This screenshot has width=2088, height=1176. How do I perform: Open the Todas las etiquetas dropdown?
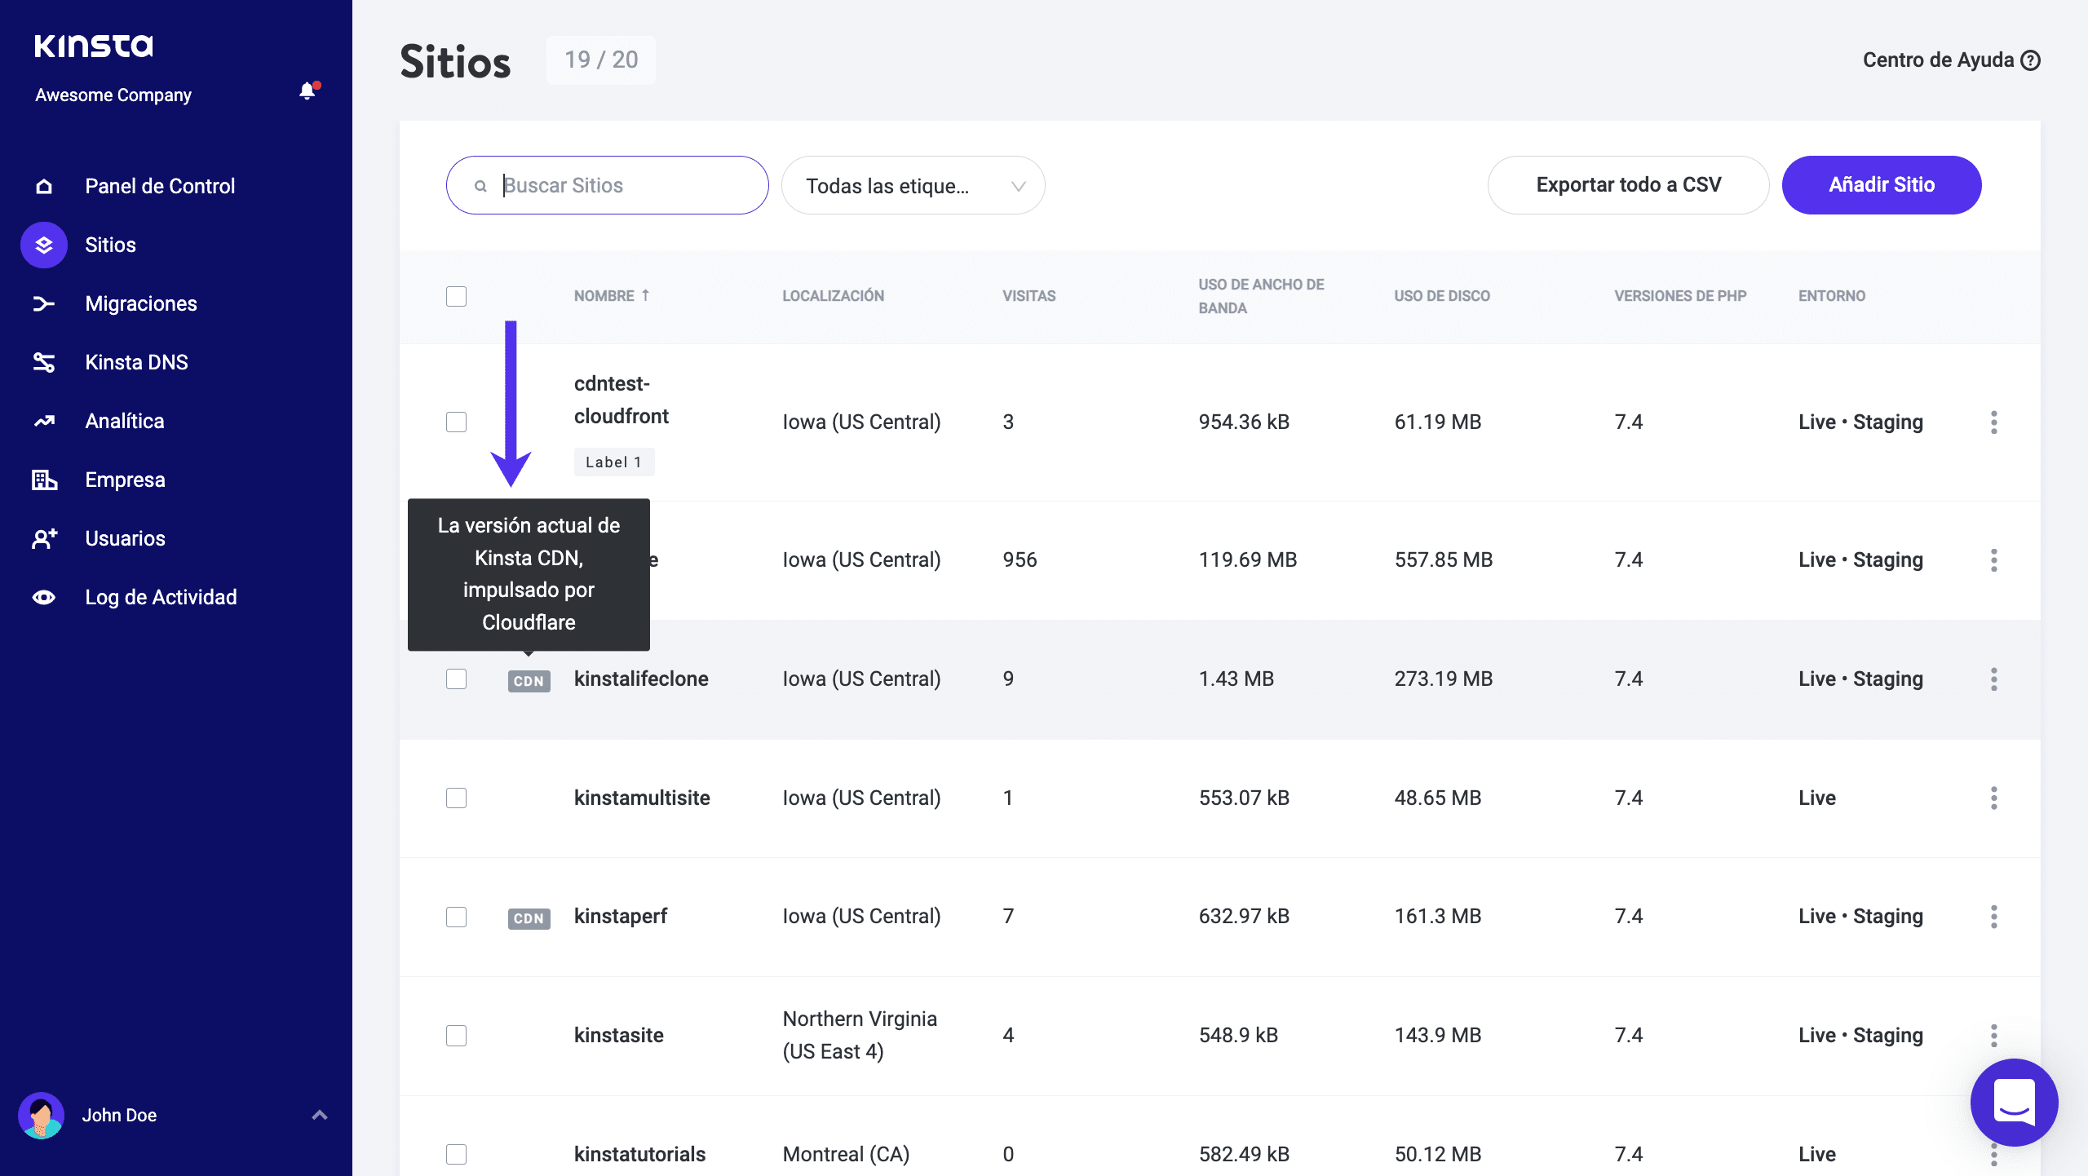pyautogui.click(x=913, y=186)
